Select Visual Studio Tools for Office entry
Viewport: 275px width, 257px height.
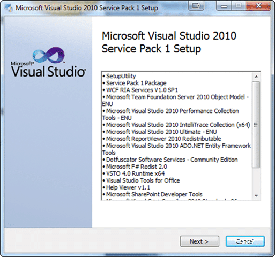click(x=141, y=180)
